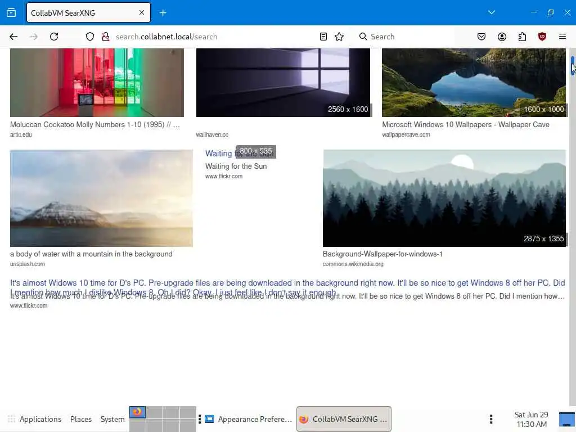Switch to the Appearance Preferences taskbar window

[248, 419]
